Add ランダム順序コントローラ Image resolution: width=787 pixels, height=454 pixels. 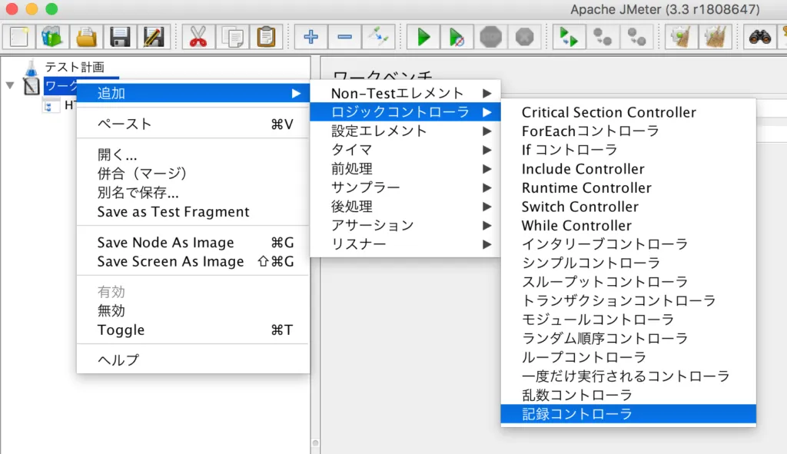pyautogui.click(x=629, y=339)
